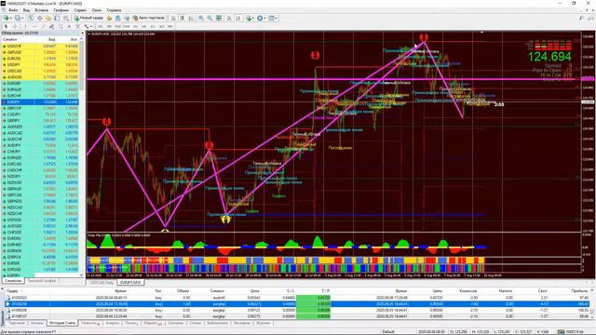
Task: Open the История счета terminal tab
Action: pos(62,323)
